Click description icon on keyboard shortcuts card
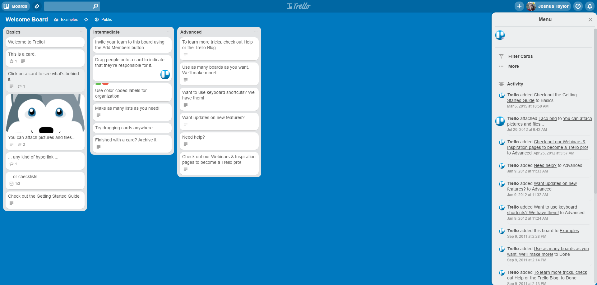This screenshot has height=285, width=597. [186, 105]
